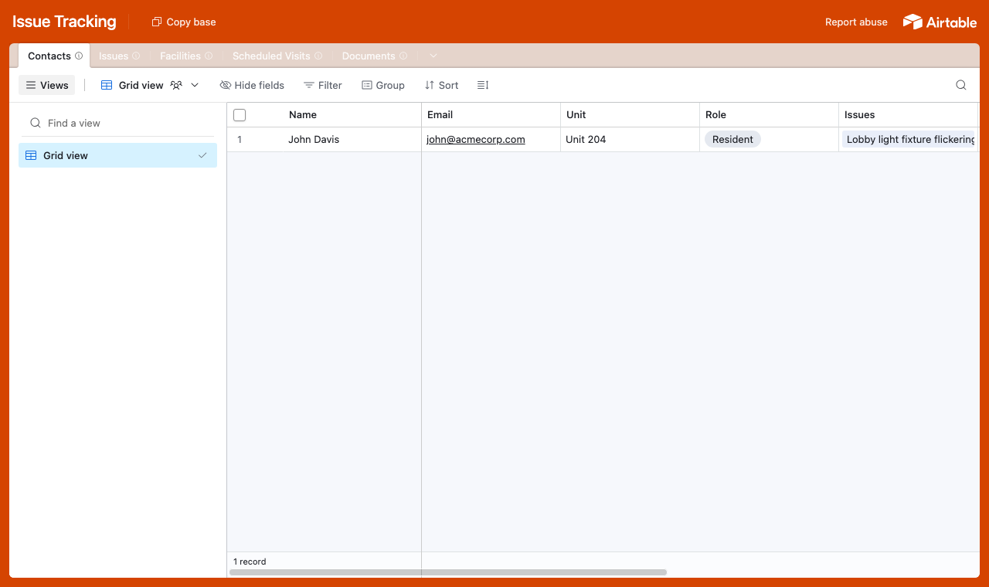Select the Unit 204 cell
Image resolution: width=989 pixels, height=587 pixels.
630,140
